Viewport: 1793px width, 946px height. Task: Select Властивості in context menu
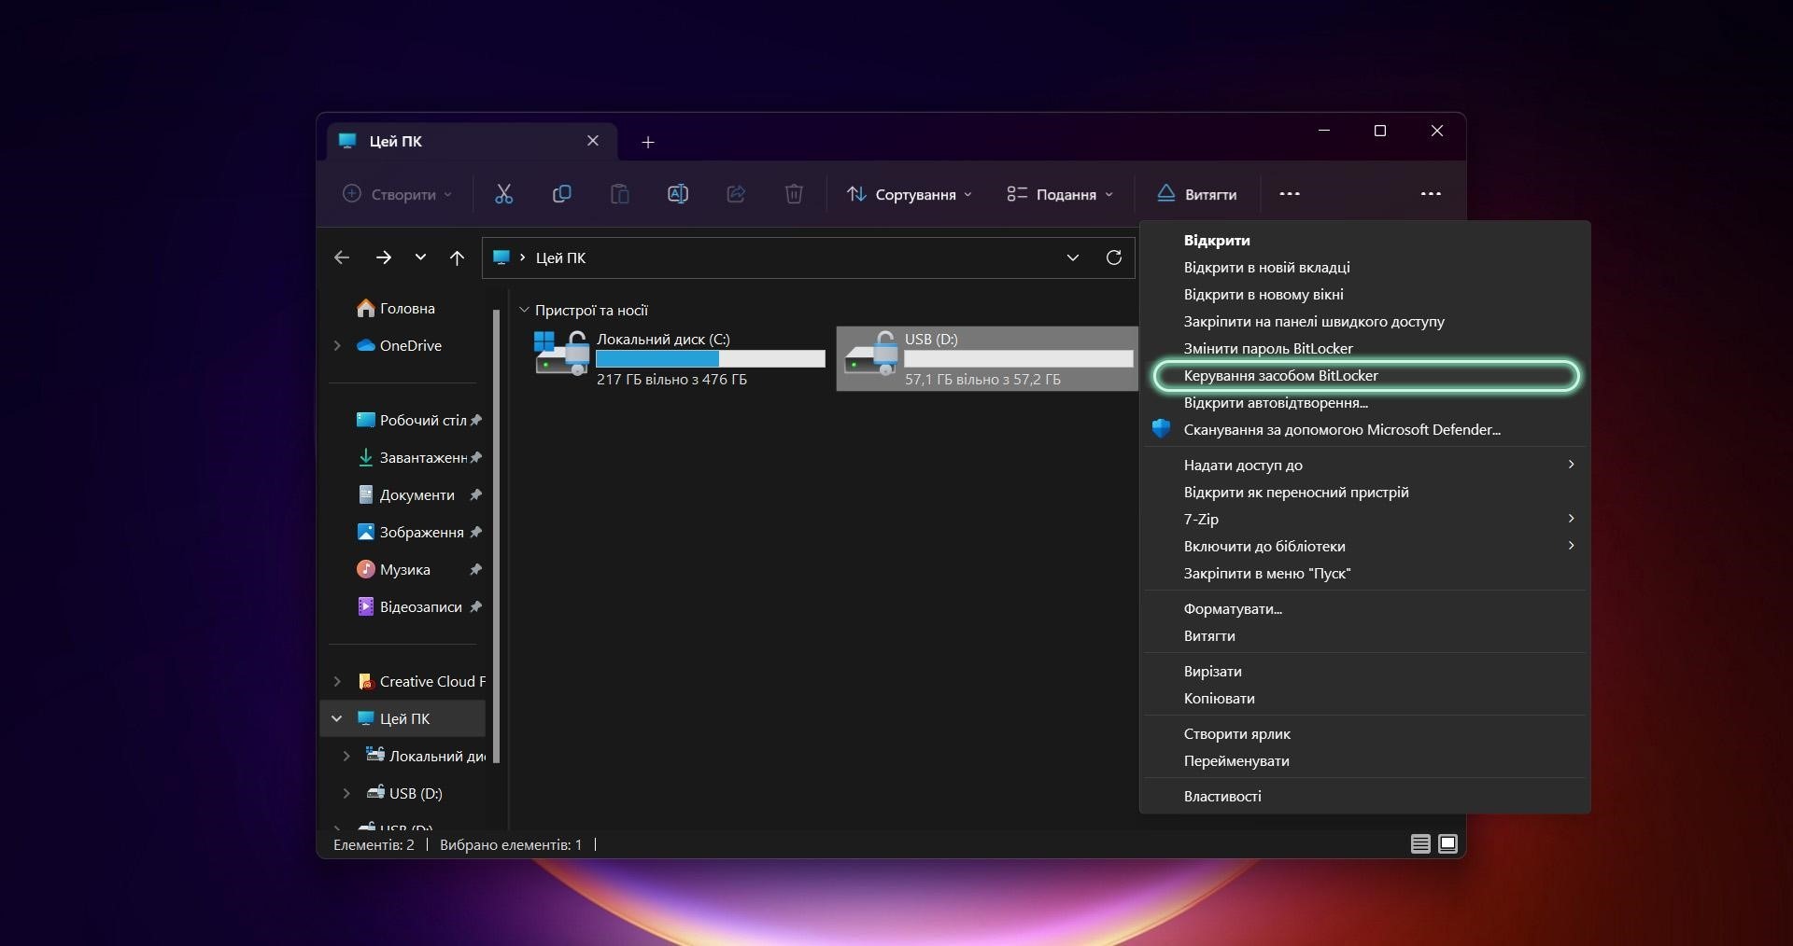pos(1222,797)
